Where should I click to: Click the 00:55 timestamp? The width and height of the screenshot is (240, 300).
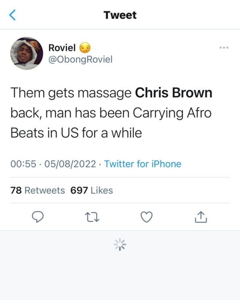point(23,164)
